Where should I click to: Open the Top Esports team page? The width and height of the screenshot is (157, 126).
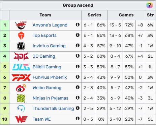[44, 36]
